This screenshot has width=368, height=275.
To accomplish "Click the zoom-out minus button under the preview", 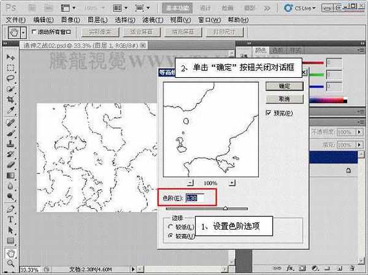I will click(x=190, y=183).
